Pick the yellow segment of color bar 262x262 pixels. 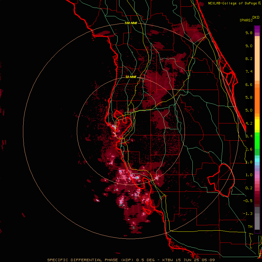[257, 125]
